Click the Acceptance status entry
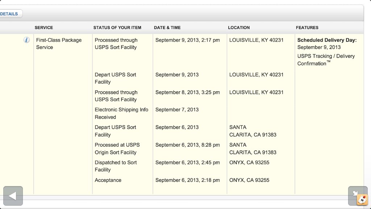 [x=108, y=180]
